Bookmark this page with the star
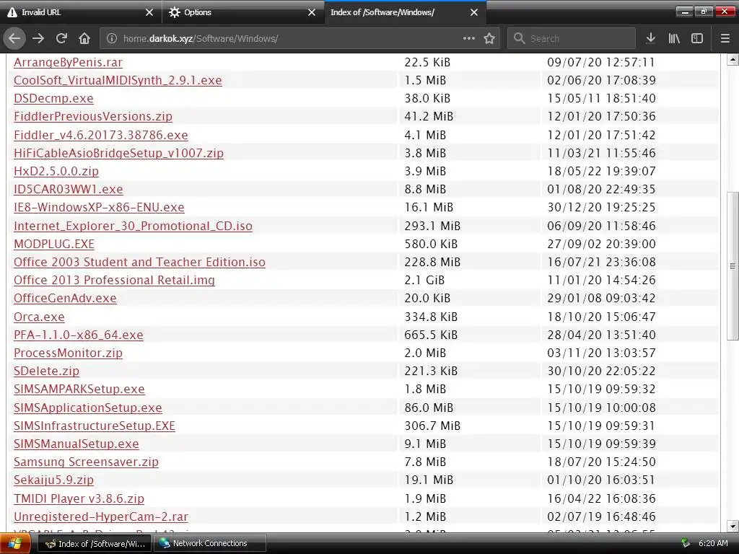Viewport: 739px width, 554px height. click(x=489, y=38)
